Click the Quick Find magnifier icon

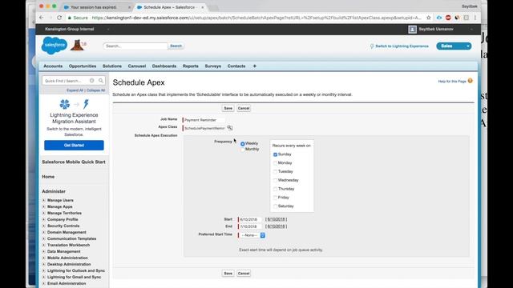[x=101, y=81]
